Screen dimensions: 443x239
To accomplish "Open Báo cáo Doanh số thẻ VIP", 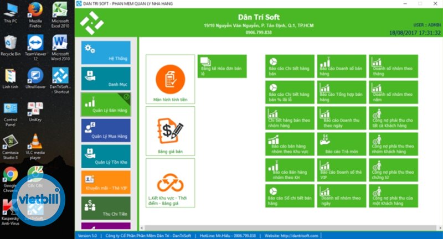I will (342, 170).
